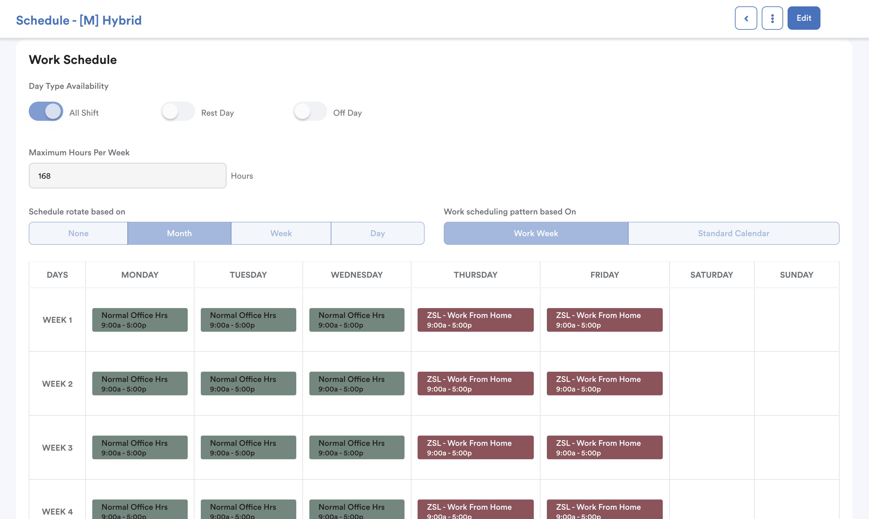Click Week 2 Tuesday Normal Office Hrs shift

[x=248, y=383]
